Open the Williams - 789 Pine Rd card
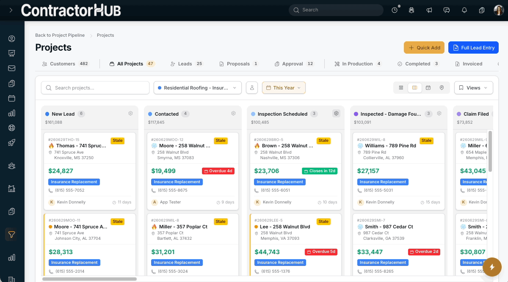Image resolution: width=508 pixels, height=282 pixels. (x=398, y=171)
